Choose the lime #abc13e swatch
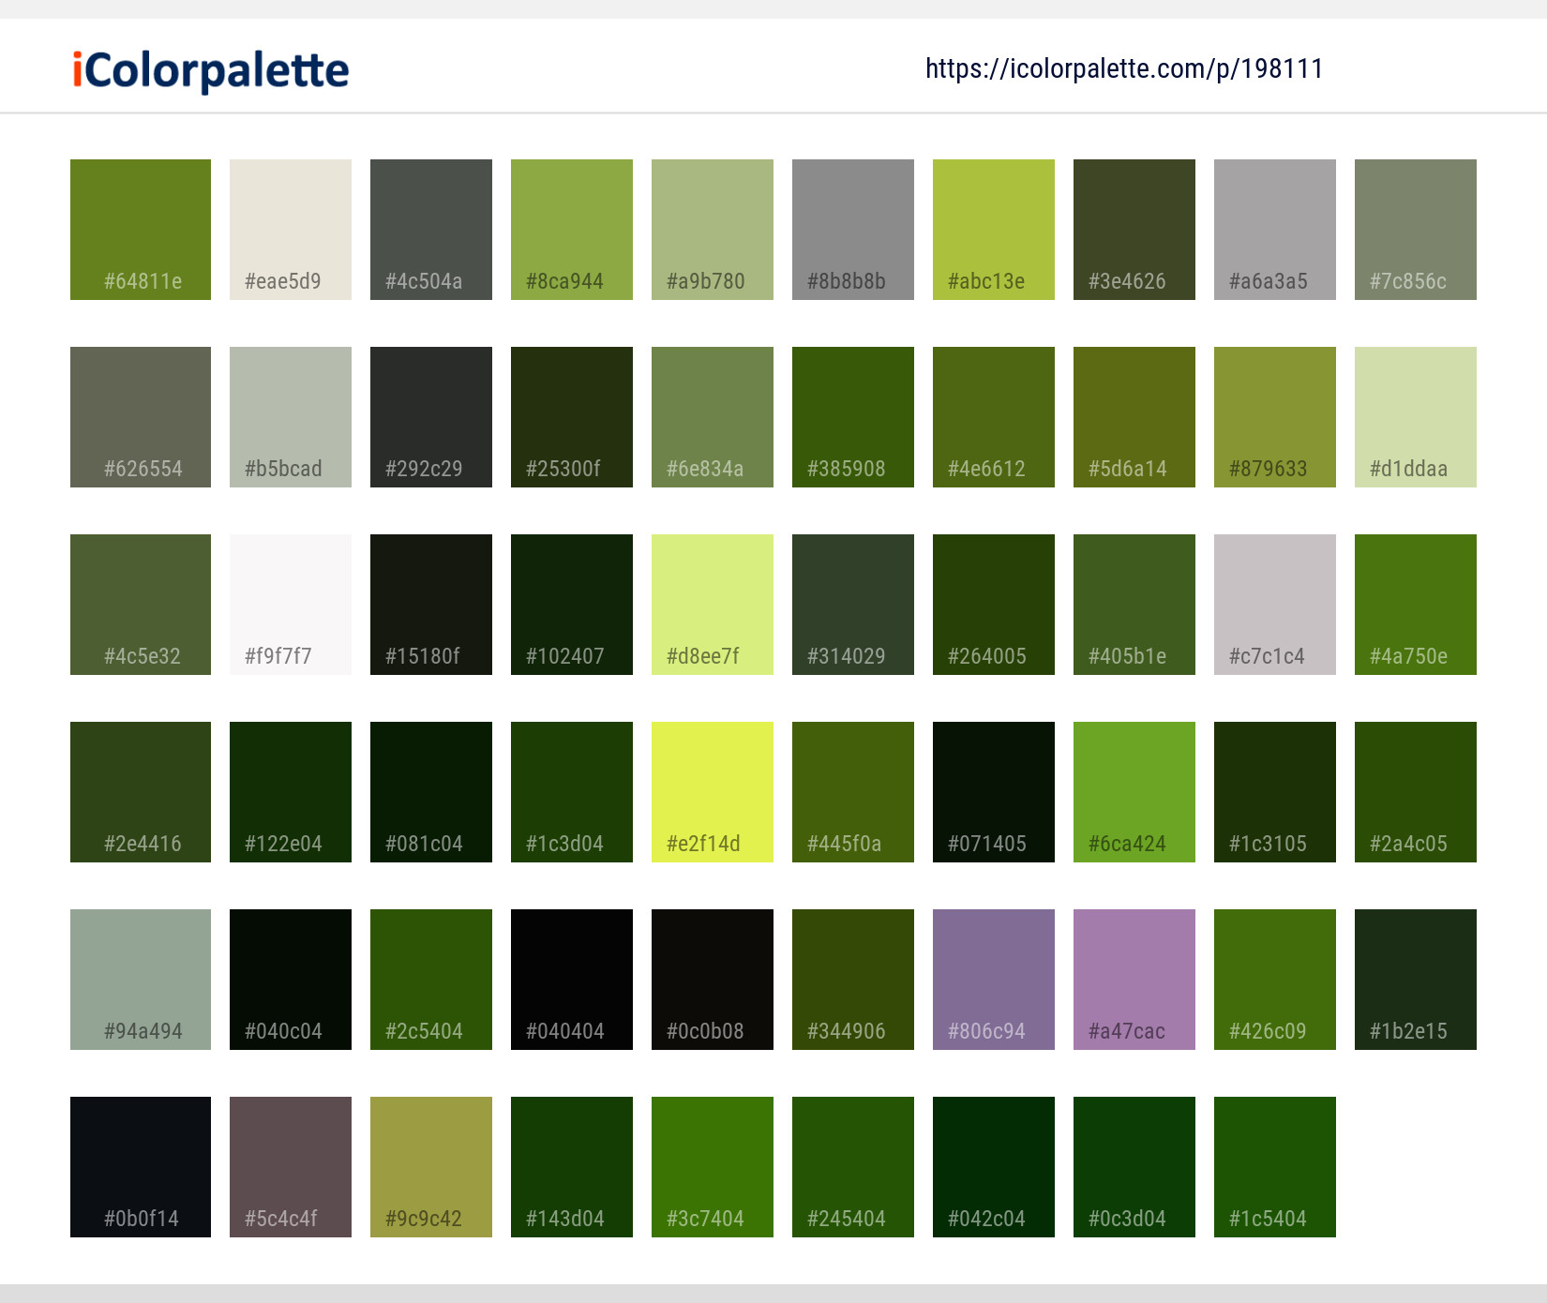Screen dimensions: 1547x1303 tap(994, 230)
